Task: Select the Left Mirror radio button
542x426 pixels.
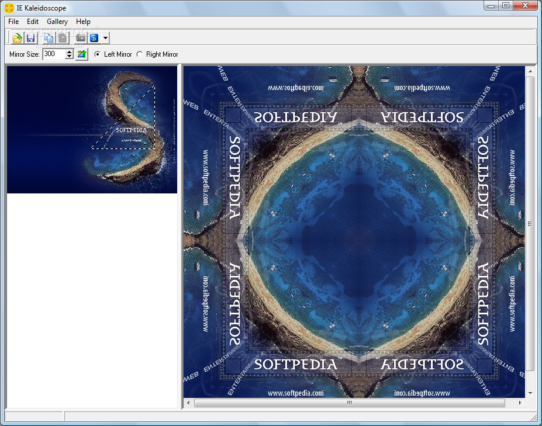Action: point(98,54)
